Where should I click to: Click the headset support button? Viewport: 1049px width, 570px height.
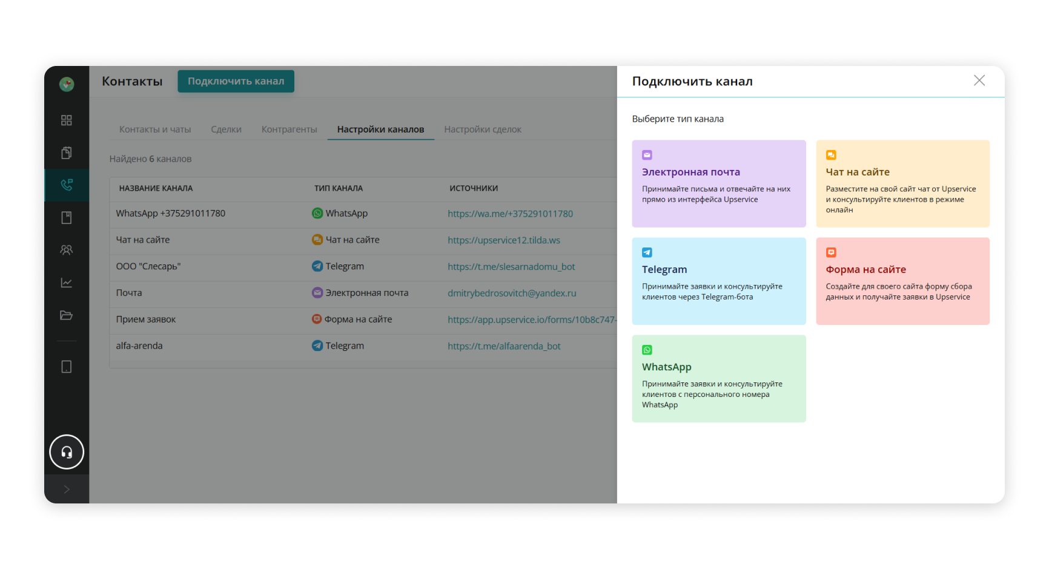(x=67, y=452)
